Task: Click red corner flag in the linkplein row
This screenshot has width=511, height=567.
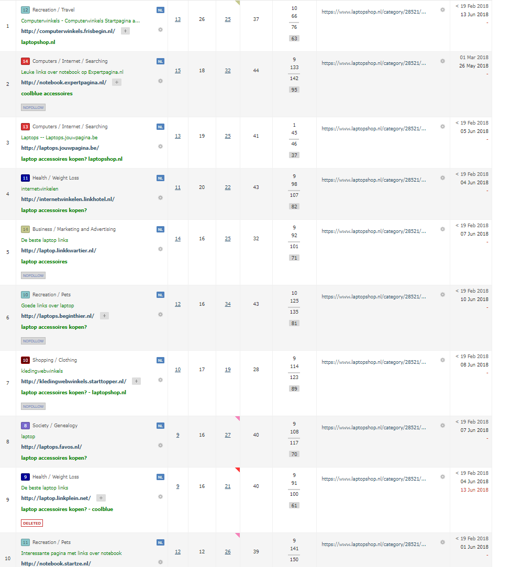Action: [238, 470]
